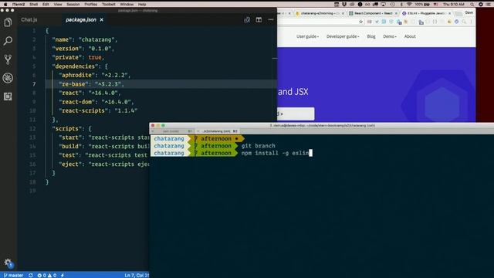Open the Search view in VS Code sidebar
The height and width of the screenshot is (278, 494).
click(x=8, y=41)
